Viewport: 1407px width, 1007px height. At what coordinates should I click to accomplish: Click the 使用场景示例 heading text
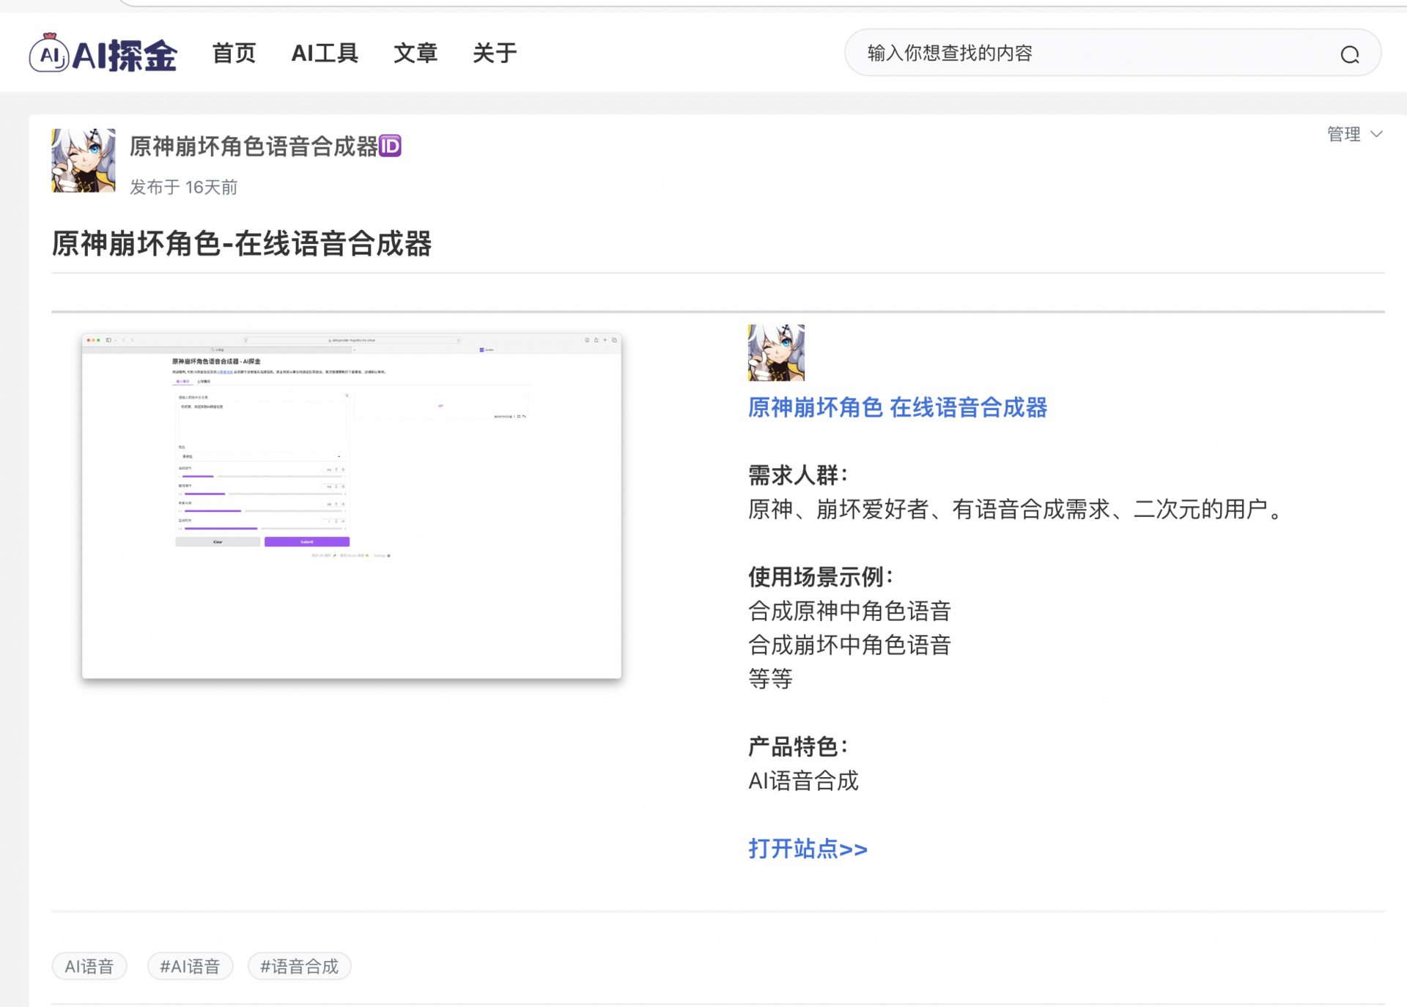click(821, 577)
